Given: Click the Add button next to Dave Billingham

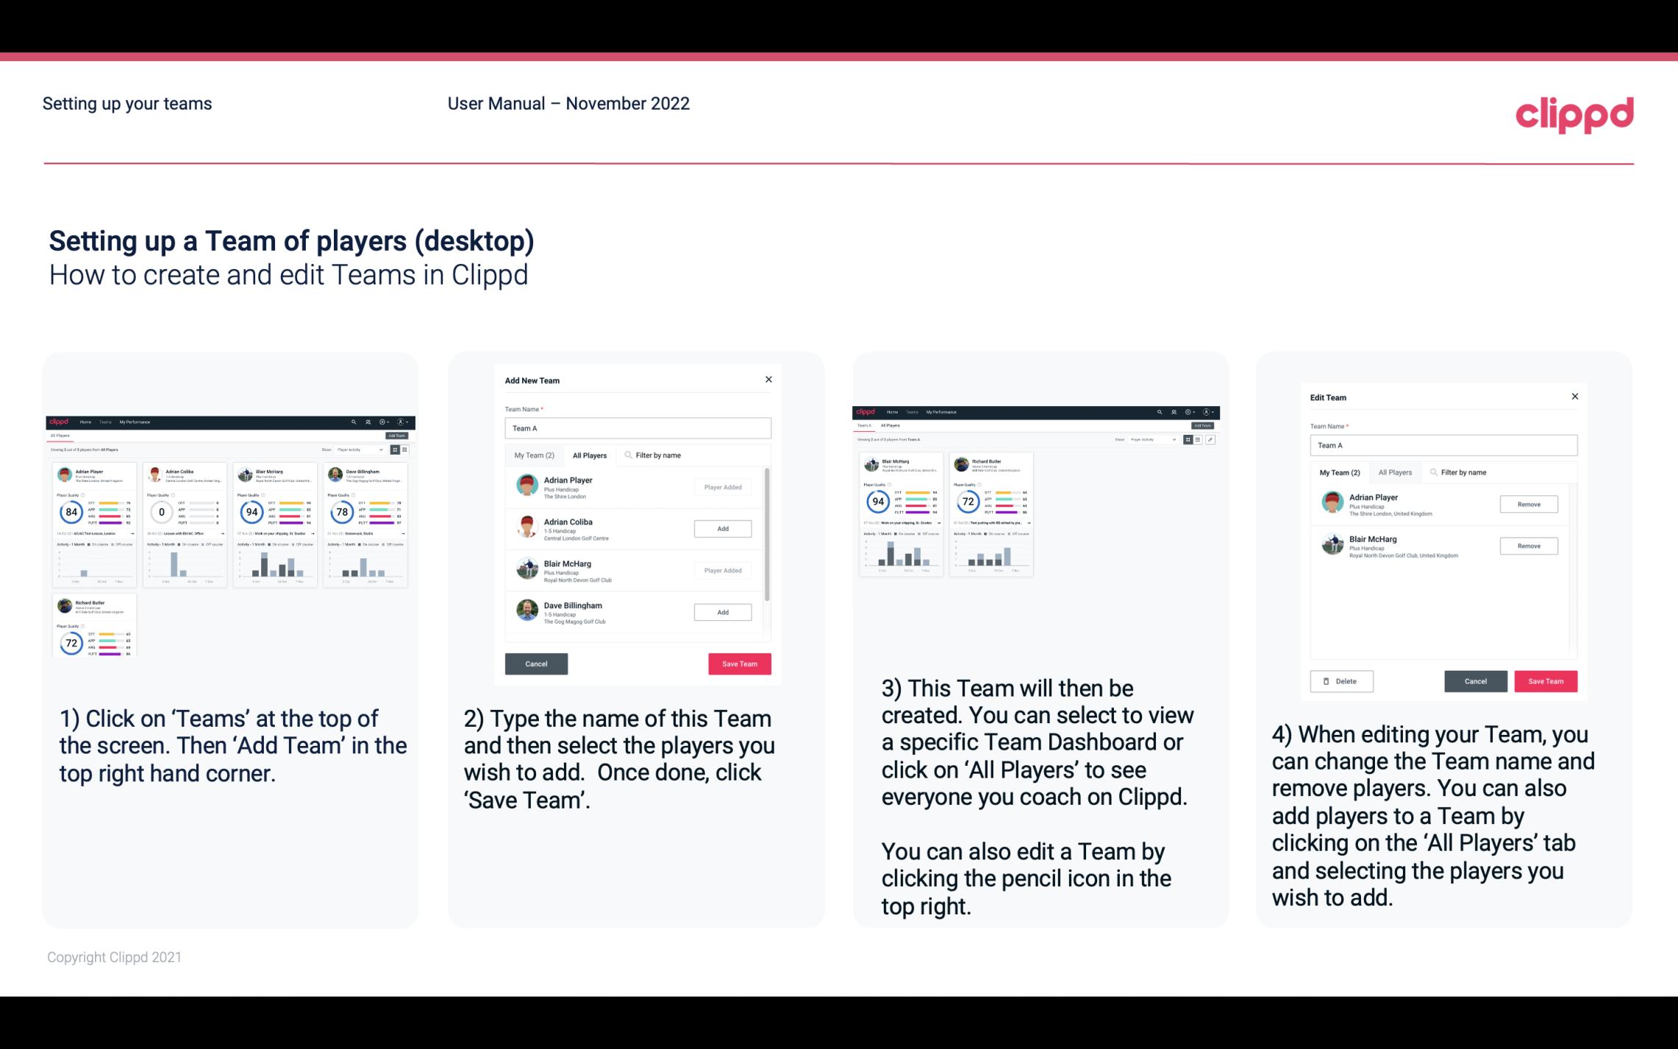Looking at the screenshot, I should click(x=721, y=613).
